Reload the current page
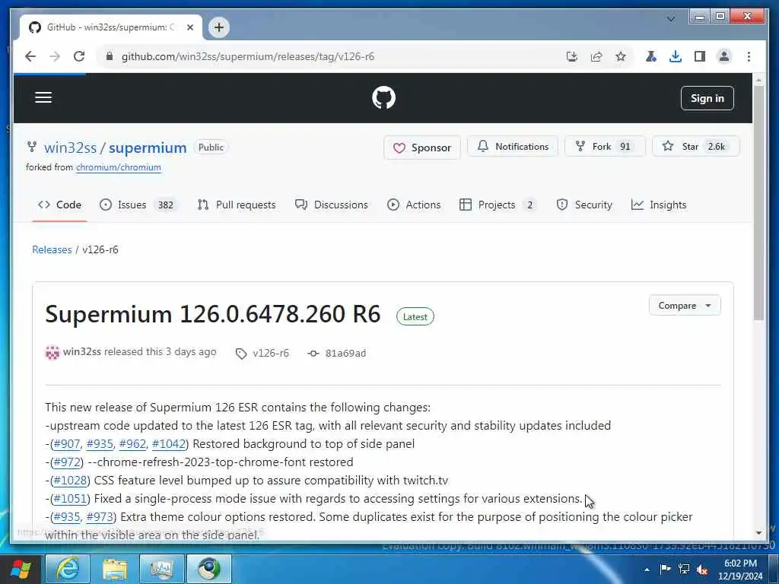This screenshot has width=779, height=584. pyautogui.click(x=79, y=56)
